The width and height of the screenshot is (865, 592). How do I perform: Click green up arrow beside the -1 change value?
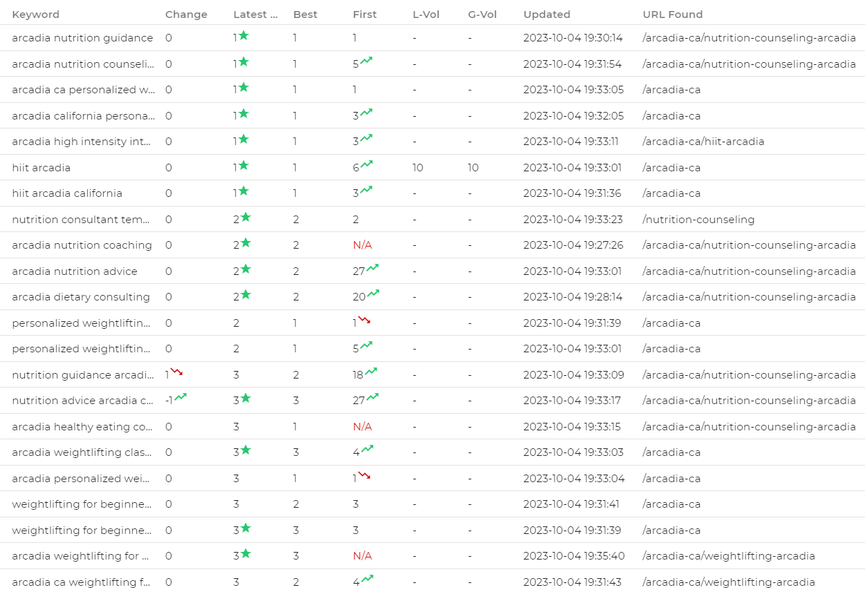pos(180,398)
